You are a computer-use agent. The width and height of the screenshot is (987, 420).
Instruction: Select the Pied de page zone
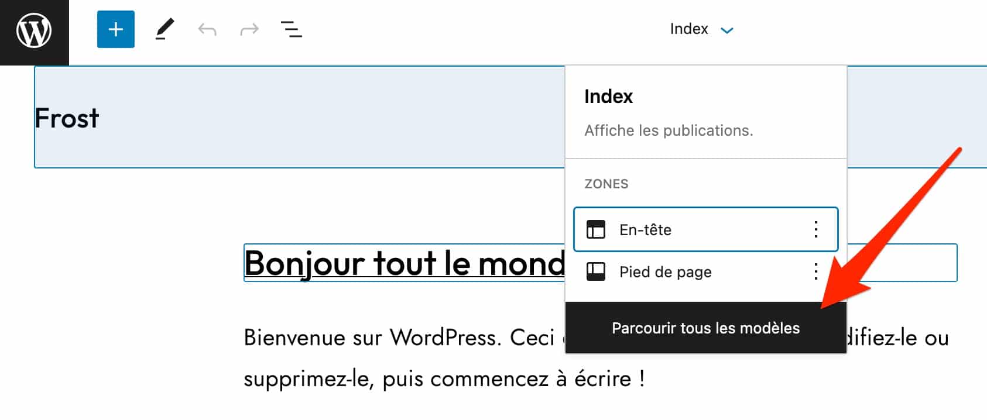(x=706, y=271)
